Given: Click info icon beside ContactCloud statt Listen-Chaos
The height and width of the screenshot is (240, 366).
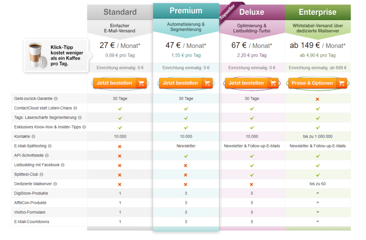Looking at the screenshot, I should pyautogui.click(x=75, y=108).
